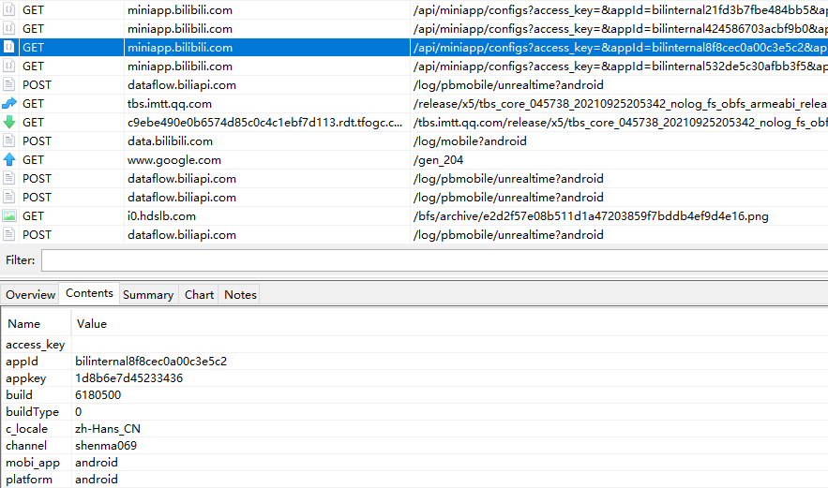Click the /gen_204 path cell
Viewport: 828px width, 488px height.
[x=438, y=160]
